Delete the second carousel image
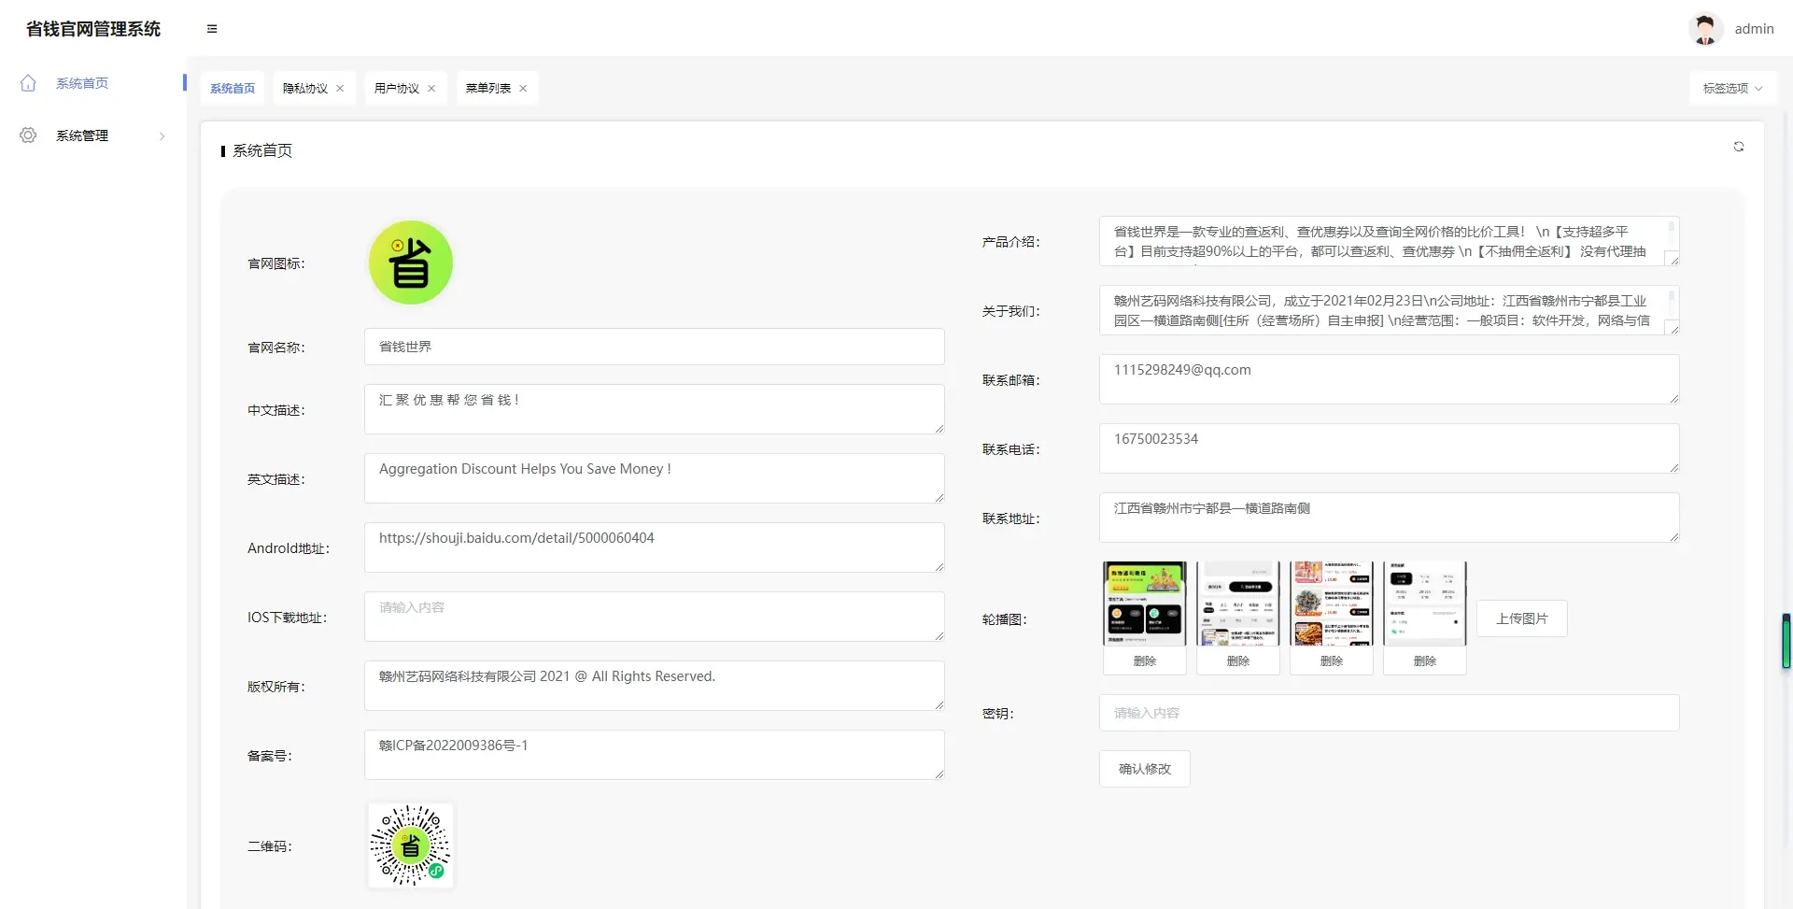This screenshot has height=909, width=1793. 1238,661
